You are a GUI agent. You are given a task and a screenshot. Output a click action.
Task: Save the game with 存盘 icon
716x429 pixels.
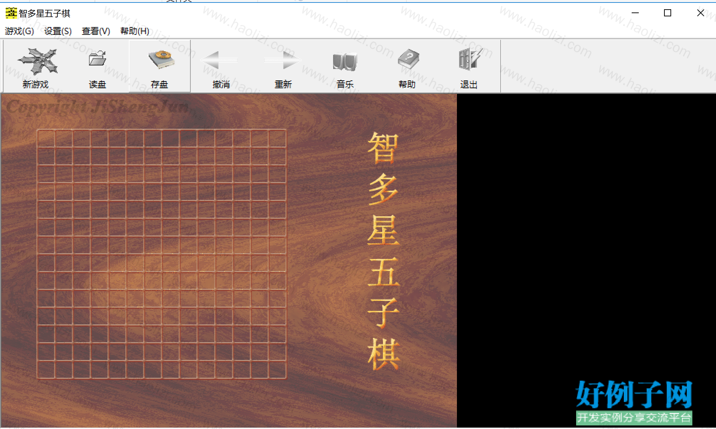pyautogui.click(x=159, y=67)
